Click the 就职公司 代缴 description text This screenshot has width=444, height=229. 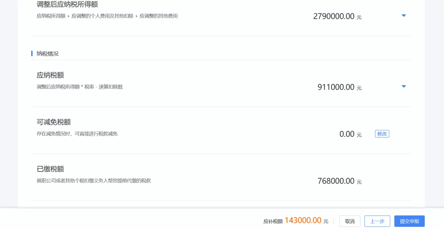point(94,180)
